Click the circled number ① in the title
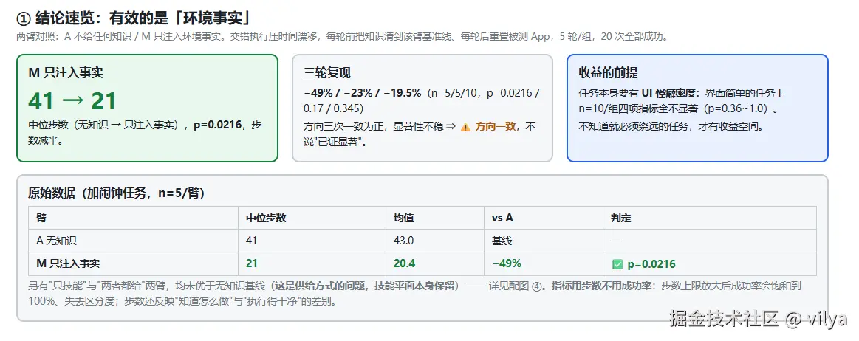The height and width of the screenshot is (341, 859). [22, 20]
